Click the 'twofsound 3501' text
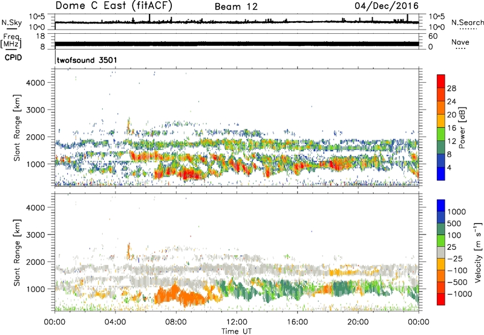 87,60
